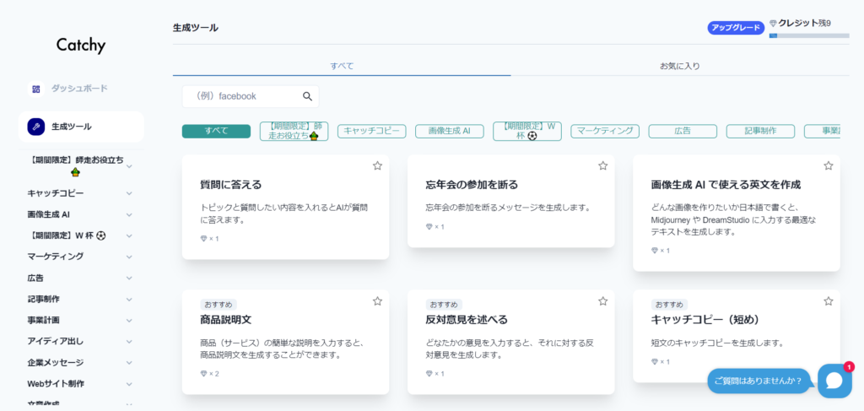Star the キャッチコピー（短め） card
Viewport: 864px width, 411px height.
[x=829, y=300]
